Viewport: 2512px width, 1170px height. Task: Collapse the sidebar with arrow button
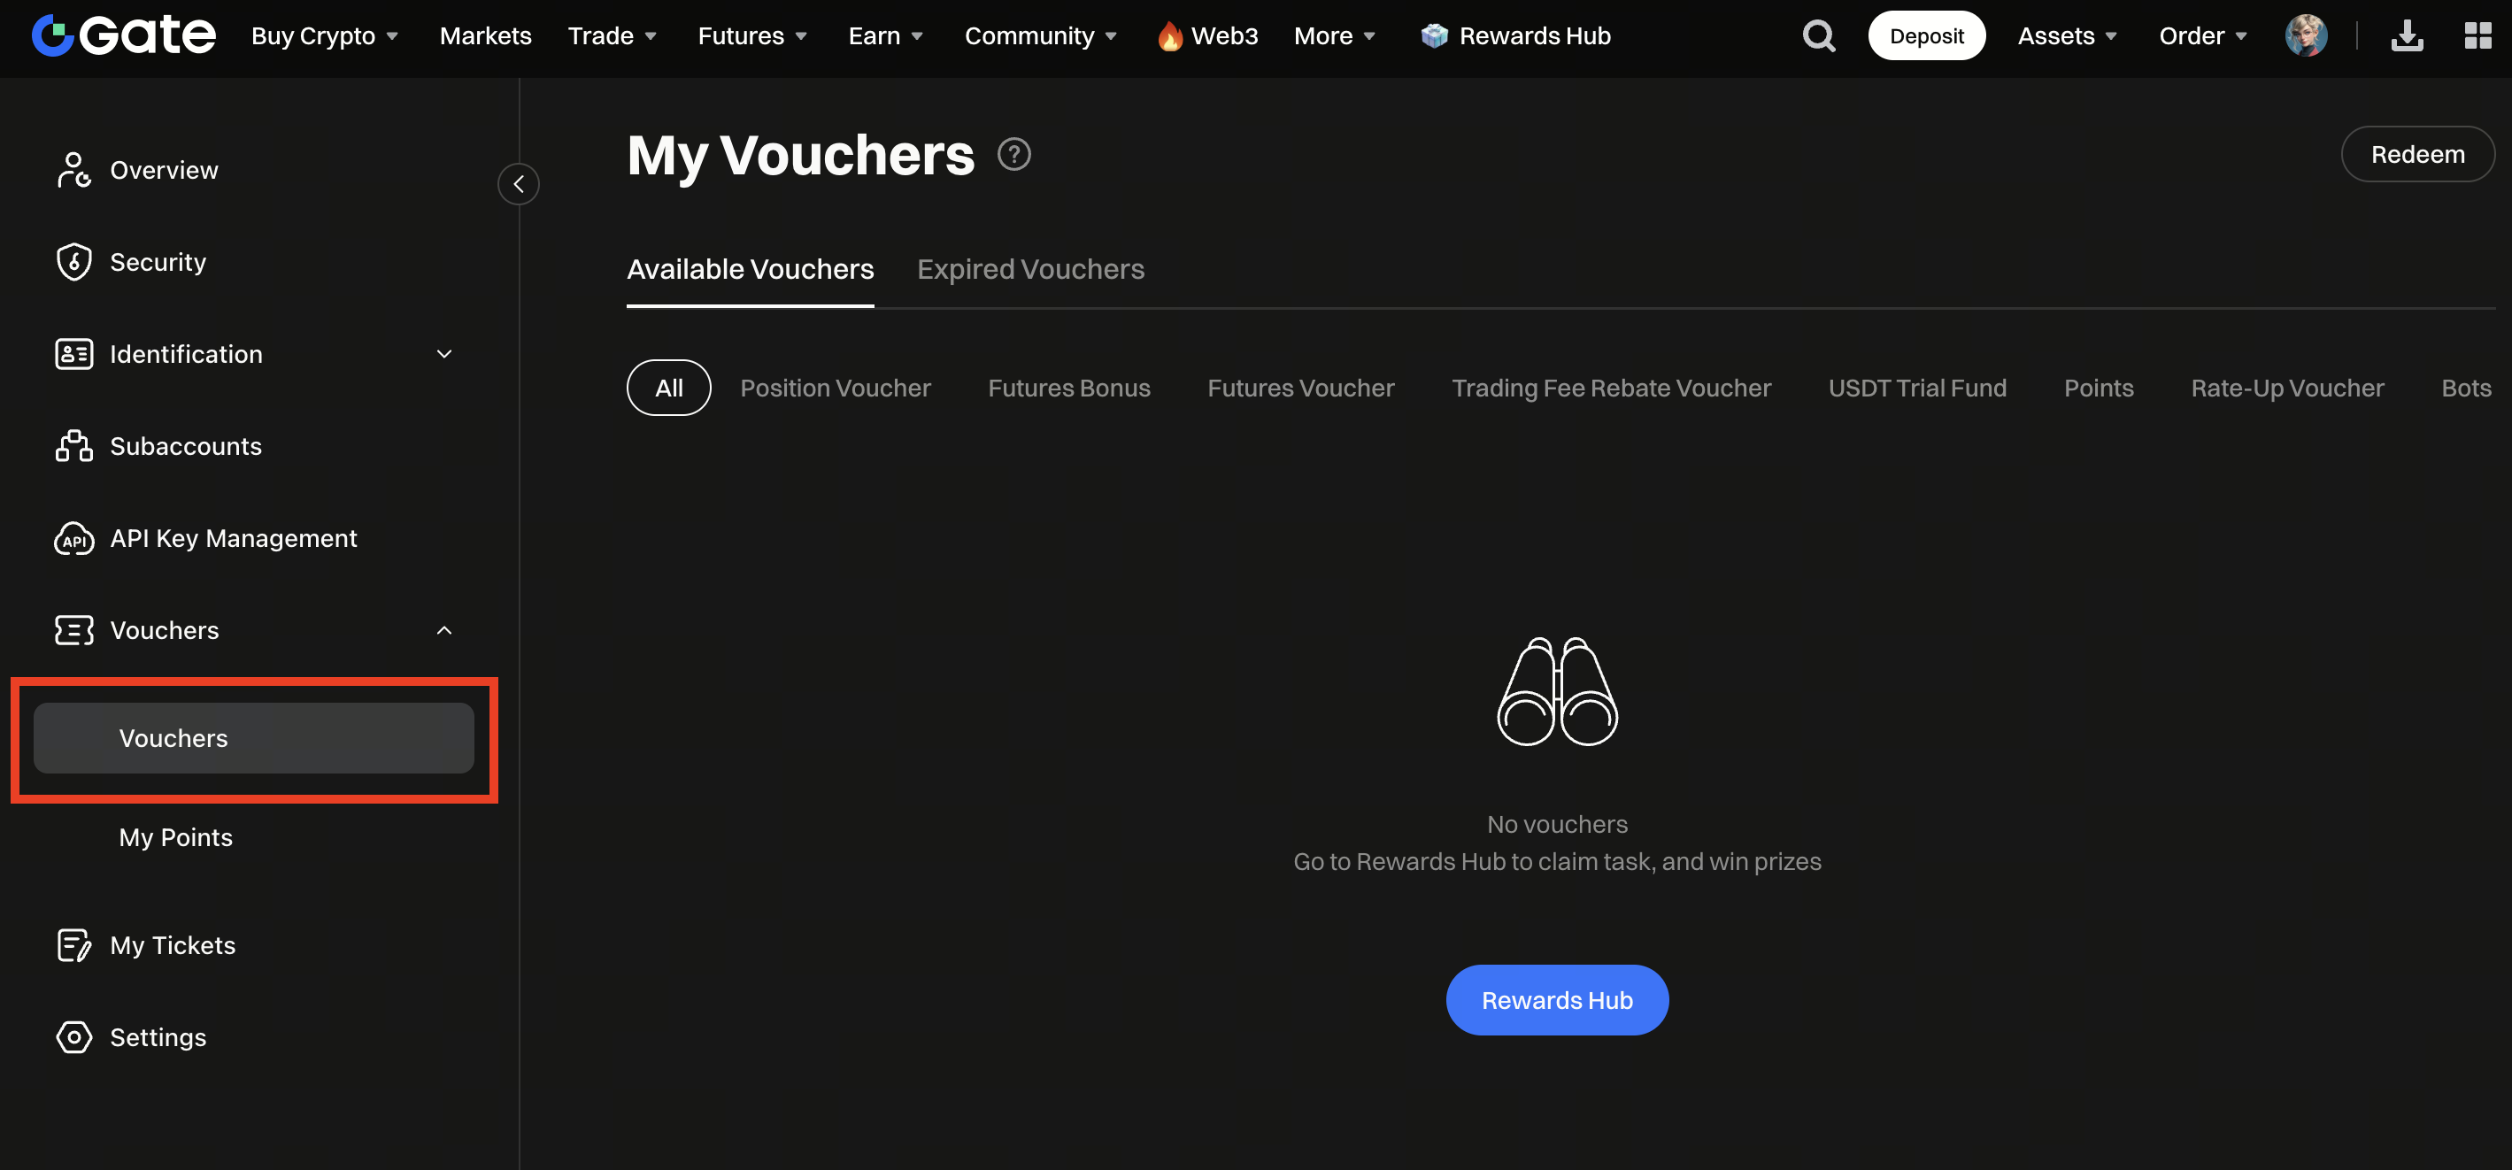click(x=518, y=183)
